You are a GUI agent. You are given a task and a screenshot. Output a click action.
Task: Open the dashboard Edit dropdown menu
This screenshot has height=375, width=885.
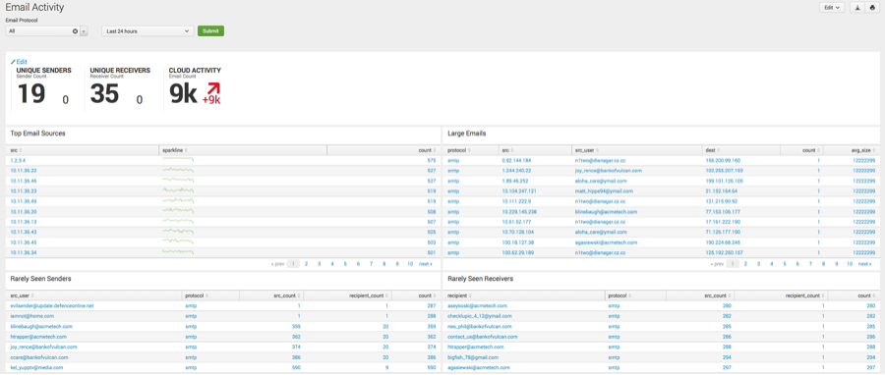[831, 8]
